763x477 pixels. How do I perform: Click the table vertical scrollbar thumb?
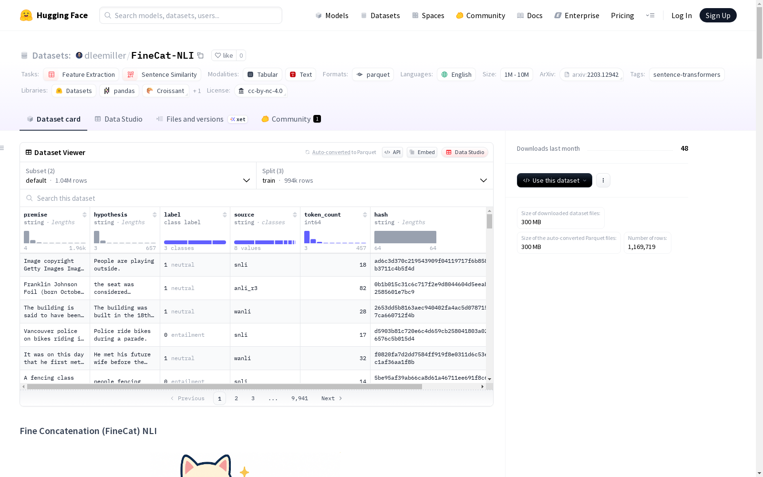[489, 221]
